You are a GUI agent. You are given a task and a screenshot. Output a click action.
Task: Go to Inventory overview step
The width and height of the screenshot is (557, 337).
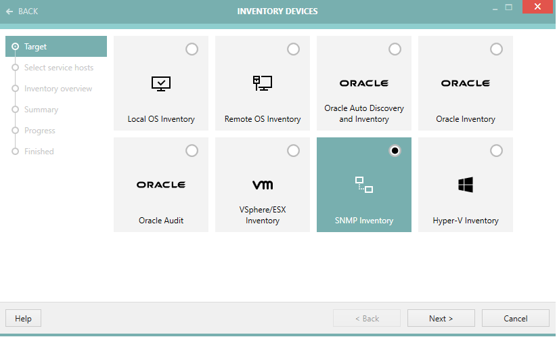pyautogui.click(x=58, y=89)
